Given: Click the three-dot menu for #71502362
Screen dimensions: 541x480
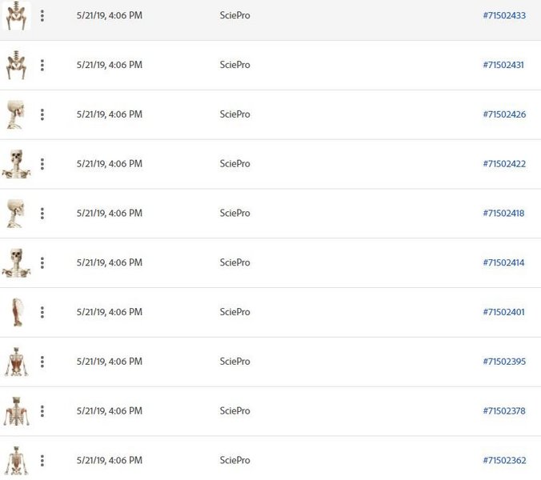Looking at the screenshot, I should pyautogui.click(x=42, y=460).
